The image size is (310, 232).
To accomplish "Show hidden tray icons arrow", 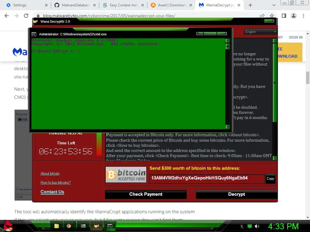I will coord(242,227).
